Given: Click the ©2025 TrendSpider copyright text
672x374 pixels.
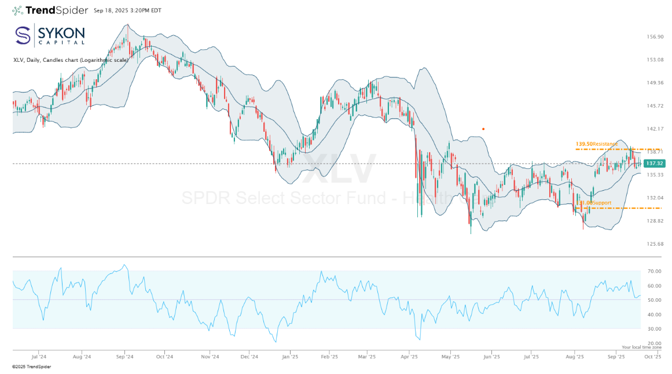Looking at the screenshot, I should [x=28, y=367].
